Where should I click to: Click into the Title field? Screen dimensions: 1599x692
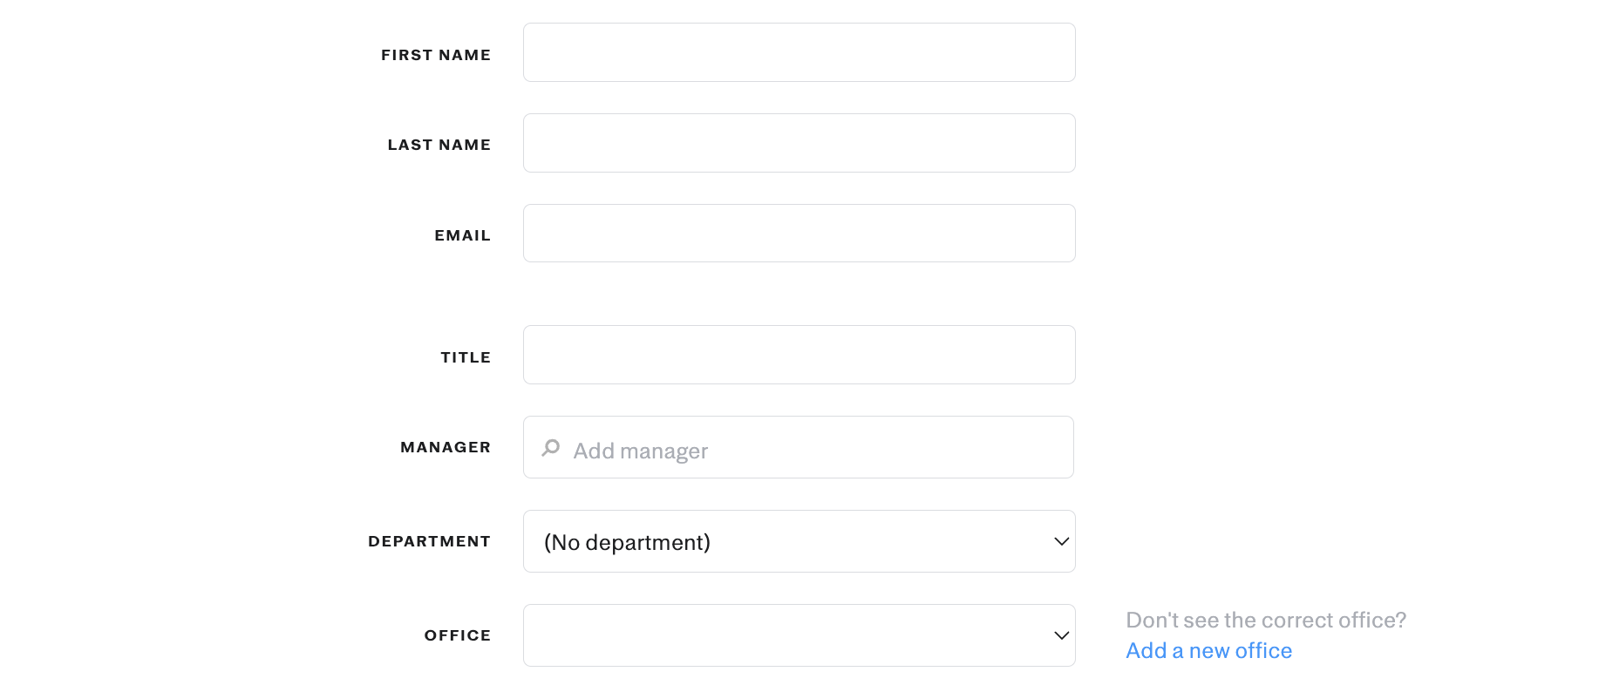click(x=799, y=355)
